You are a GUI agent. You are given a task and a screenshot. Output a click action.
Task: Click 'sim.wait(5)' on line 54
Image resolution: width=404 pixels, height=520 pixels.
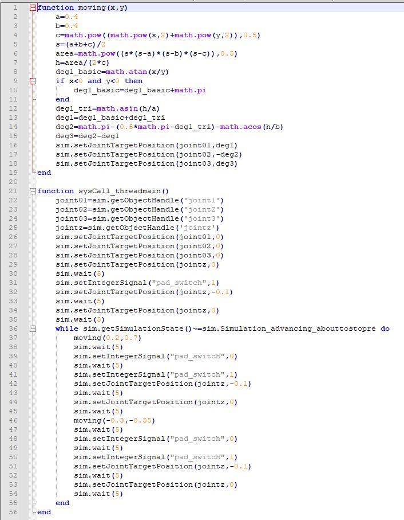98,494
